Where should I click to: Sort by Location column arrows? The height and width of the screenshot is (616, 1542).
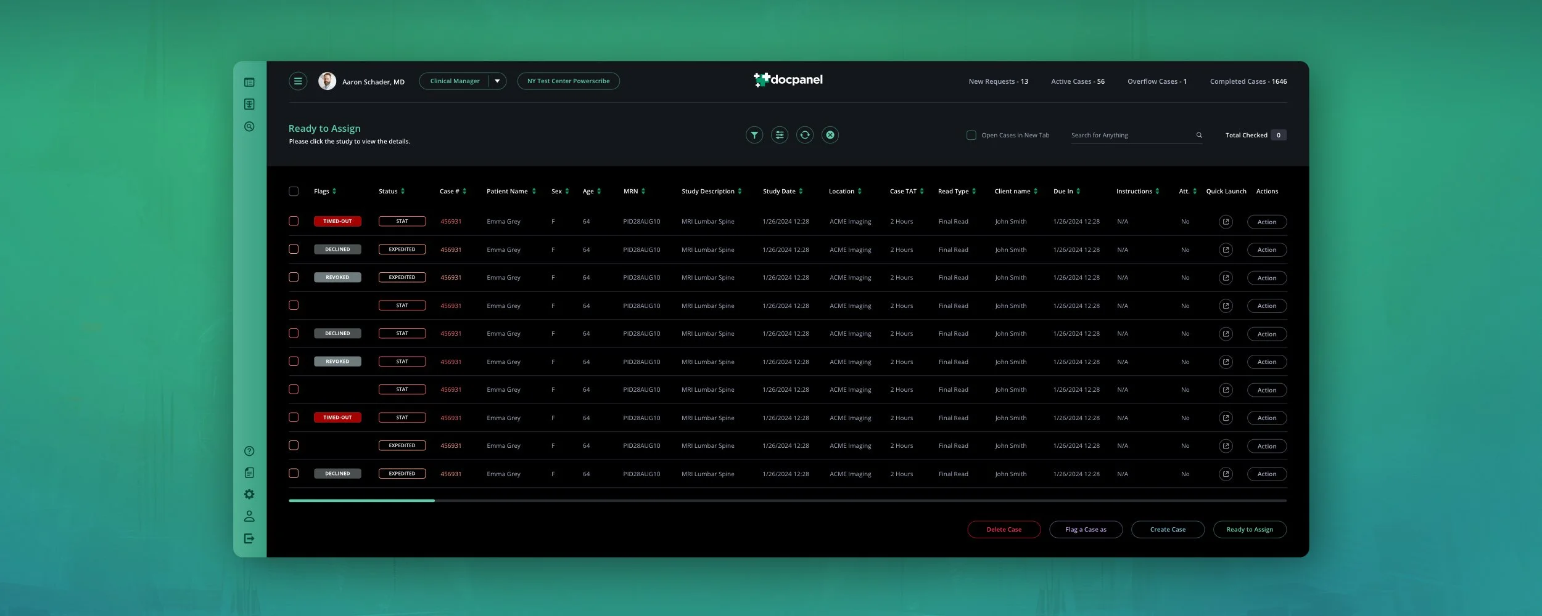click(860, 192)
